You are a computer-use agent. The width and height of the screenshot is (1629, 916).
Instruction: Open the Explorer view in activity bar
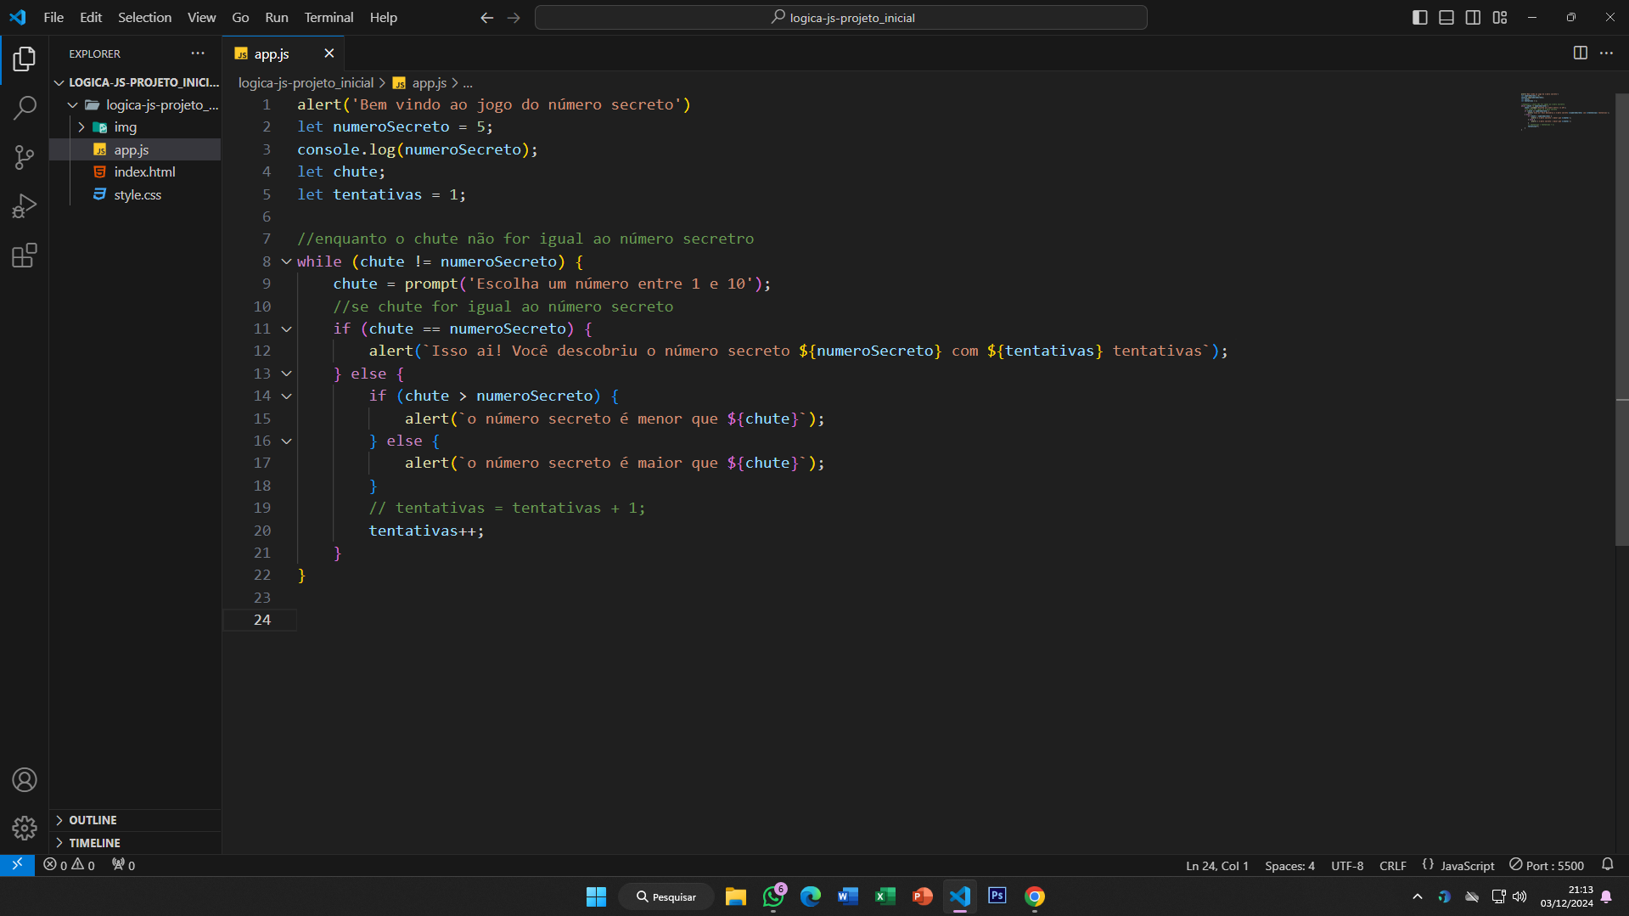[25, 59]
